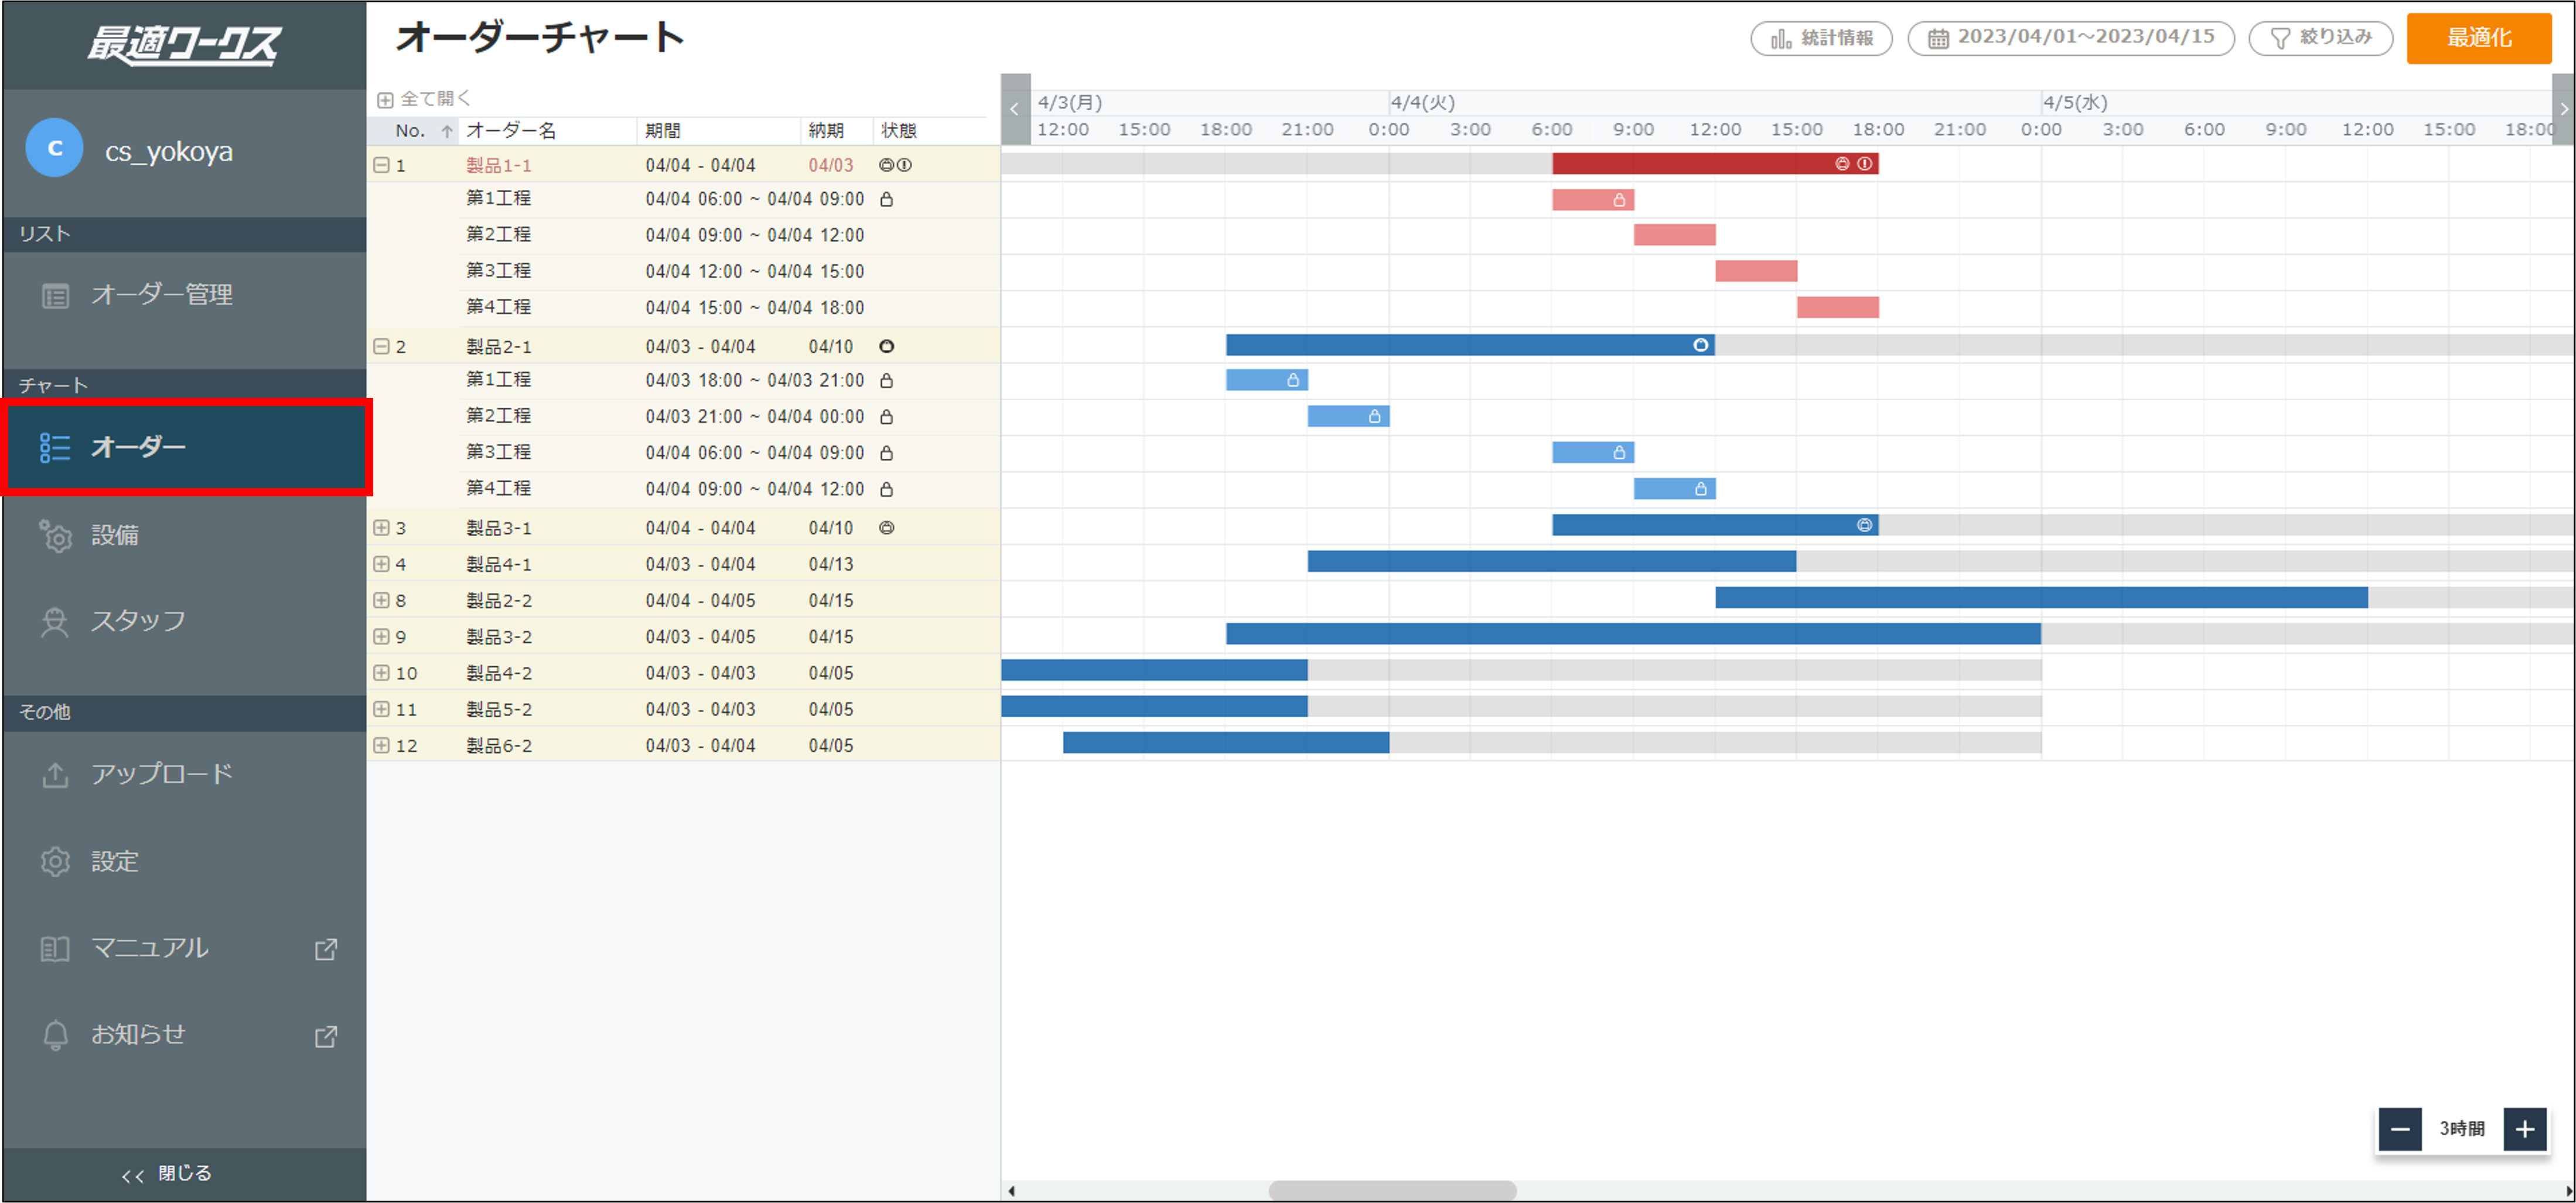Viewport: 2576px width, 1203px height.
Task: Open the date range picker 2023/04/01～2023/04/15
Action: [x=2070, y=38]
